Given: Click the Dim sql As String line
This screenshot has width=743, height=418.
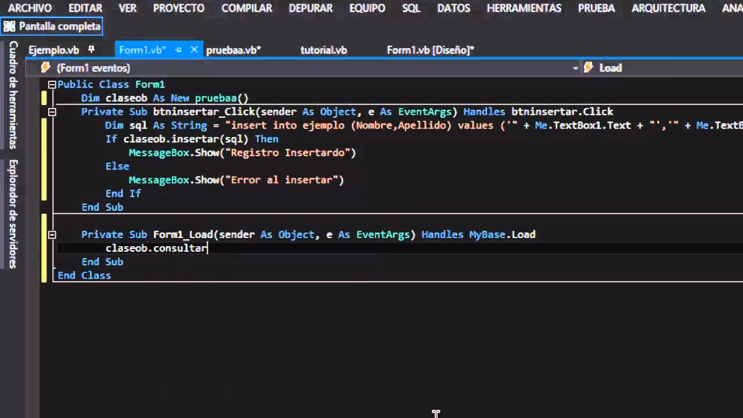Looking at the screenshot, I should [x=424, y=125].
